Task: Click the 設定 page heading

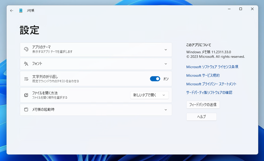Action: tap(30, 30)
